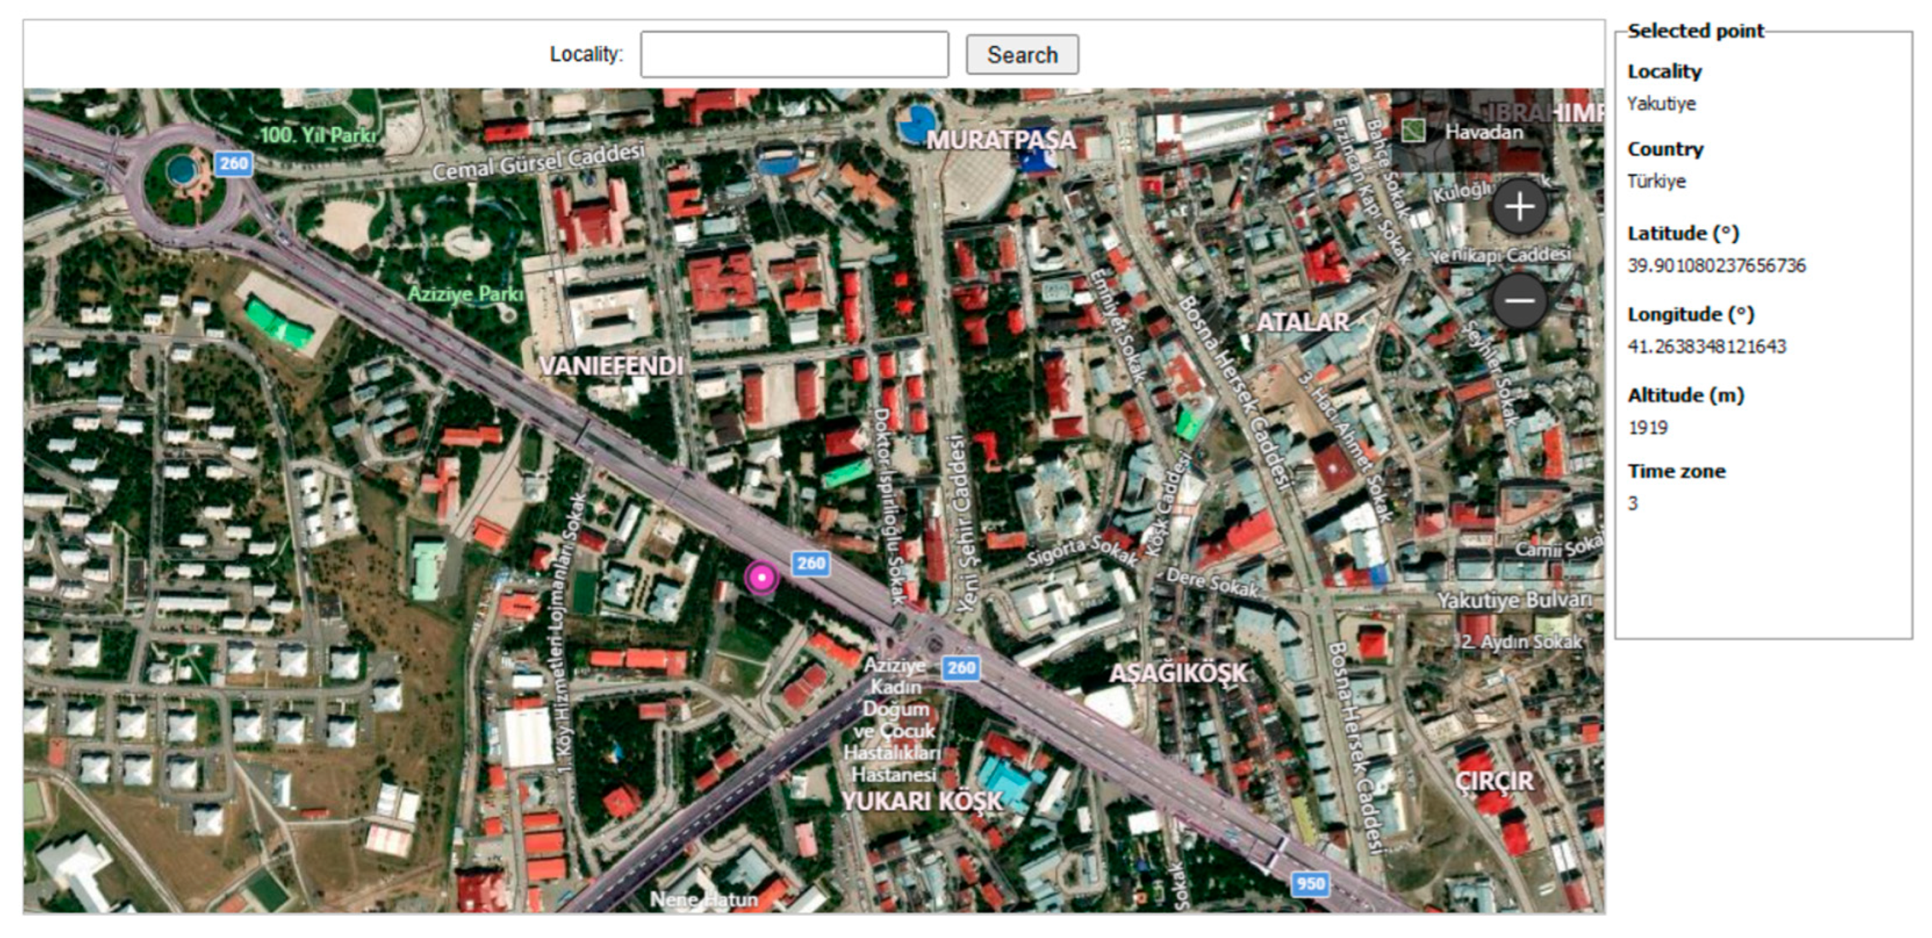Click the 260 shield beside 100. Yıl Parkı
Image resolution: width=1932 pixels, height=938 pixels.
click(x=233, y=163)
